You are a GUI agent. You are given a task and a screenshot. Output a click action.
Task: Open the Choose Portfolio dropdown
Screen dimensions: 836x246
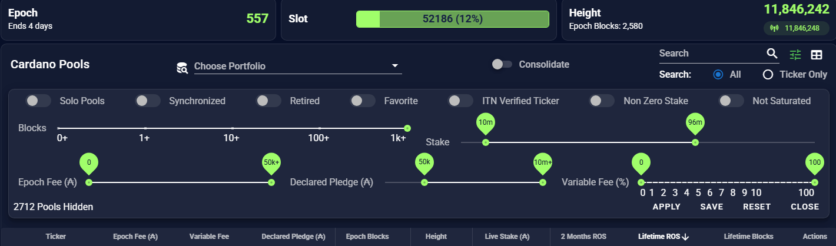click(297, 66)
